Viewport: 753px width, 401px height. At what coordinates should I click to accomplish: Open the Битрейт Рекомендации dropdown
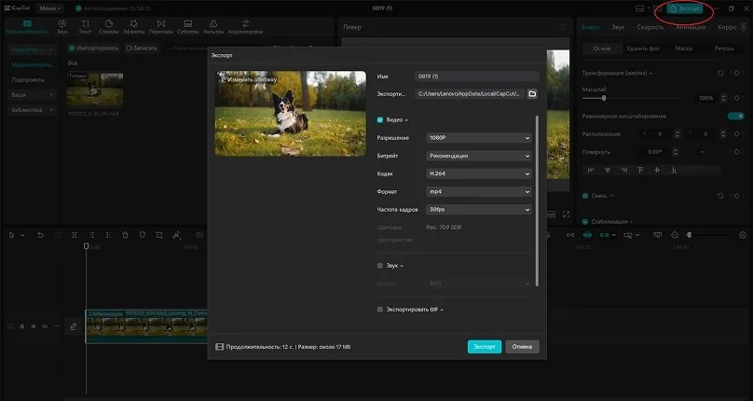point(479,156)
